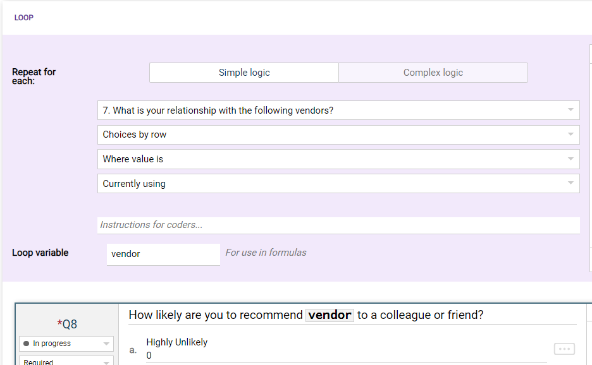The width and height of the screenshot is (592, 365).
Task: Open the "7. What is your relationship" dropdown
Action: tap(338, 111)
